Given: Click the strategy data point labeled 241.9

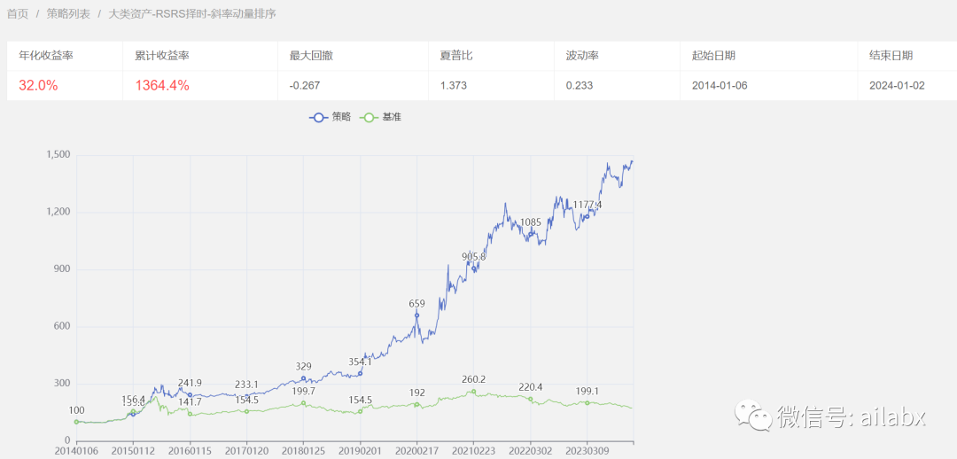Looking at the screenshot, I should pyautogui.click(x=190, y=394).
